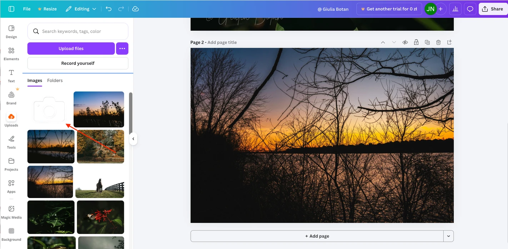508x249 pixels.
Task: Click the Record yourself button
Action: pyautogui.click(x=78, y=63)
